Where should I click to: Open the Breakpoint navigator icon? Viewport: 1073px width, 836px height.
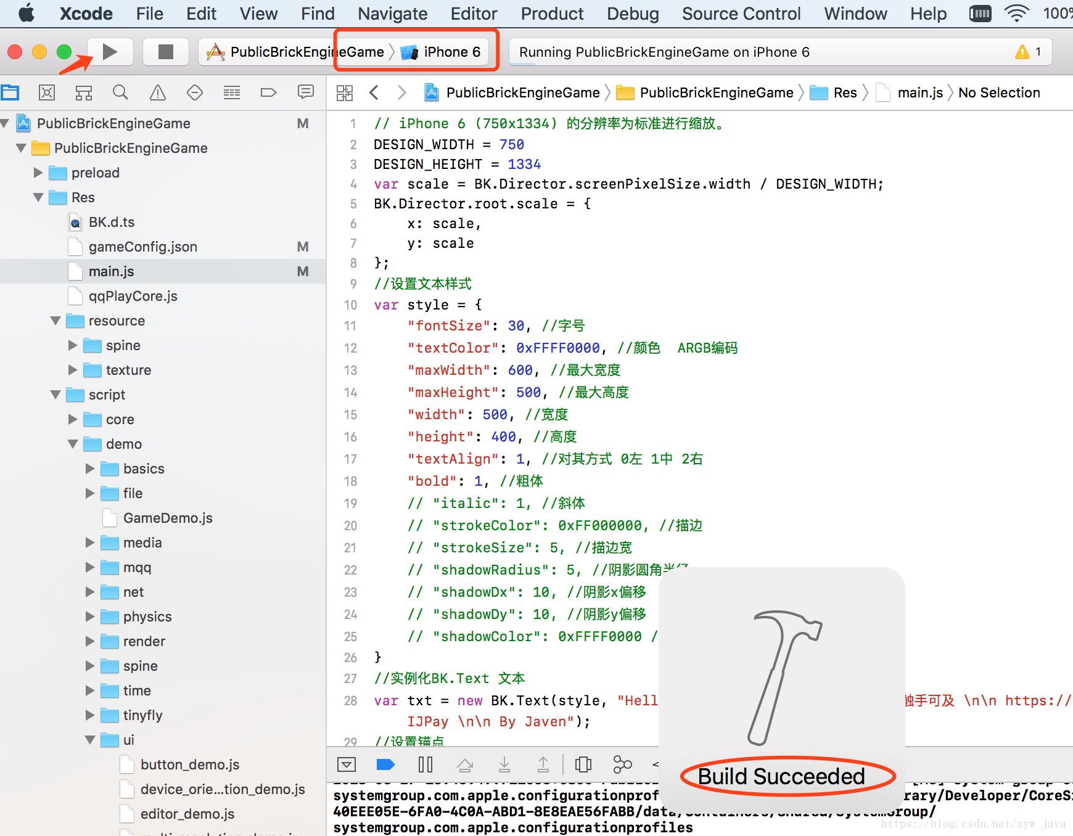[x=269, y=92]
